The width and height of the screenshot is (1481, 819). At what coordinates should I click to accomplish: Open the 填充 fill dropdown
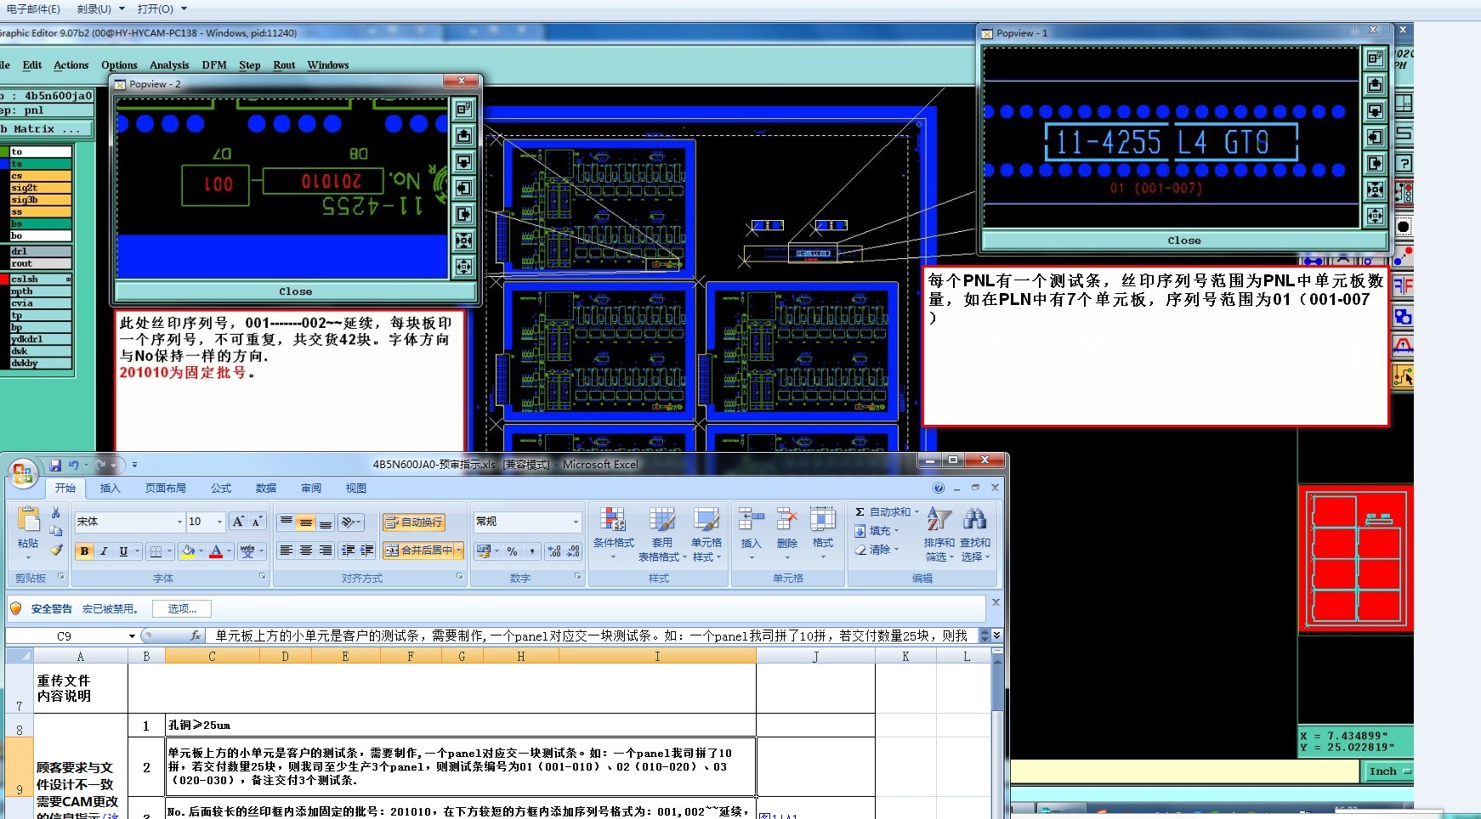[877, 531]
